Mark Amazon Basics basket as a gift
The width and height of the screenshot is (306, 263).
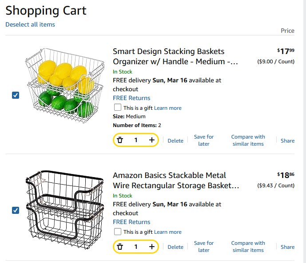pyautogui.click(x=118, y=232)
